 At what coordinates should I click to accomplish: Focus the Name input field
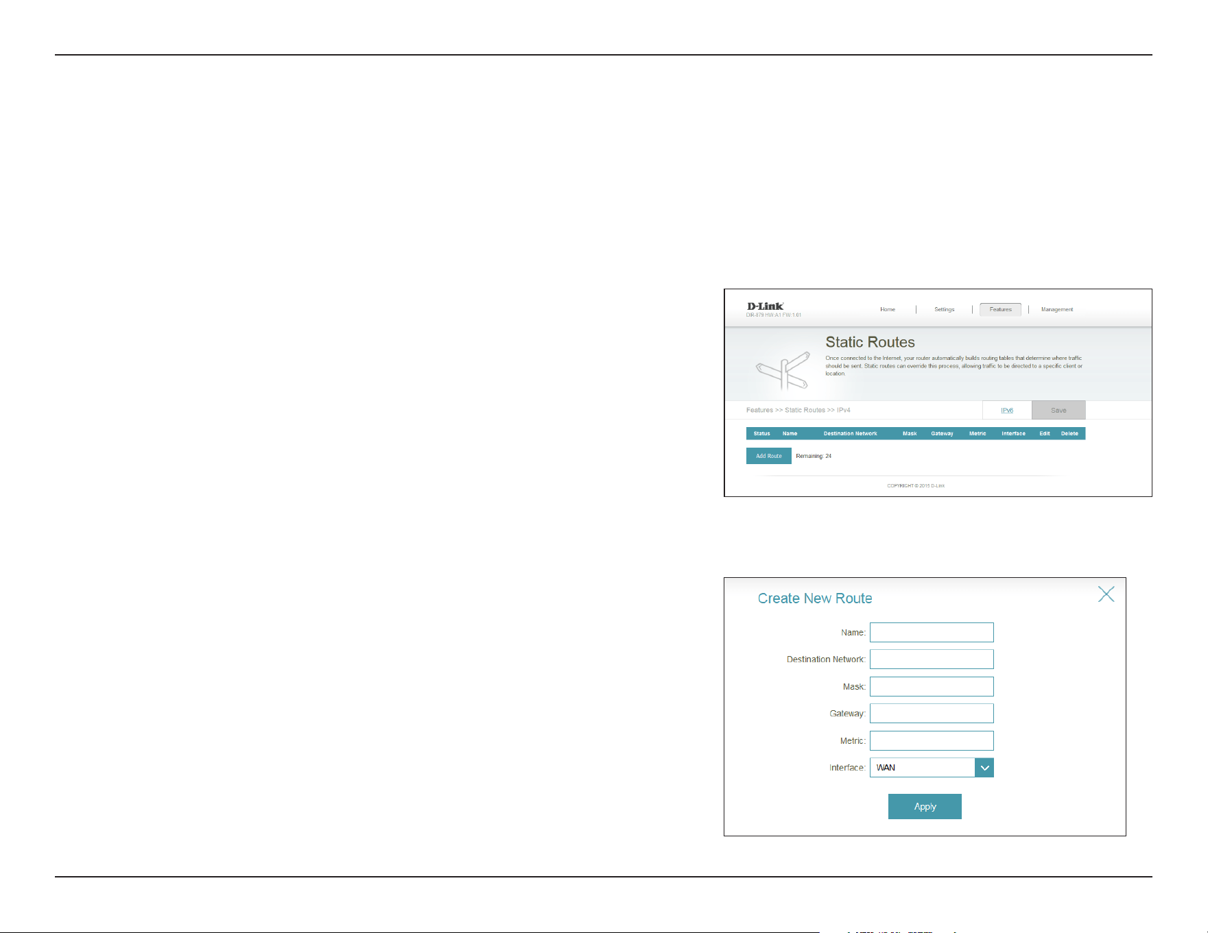[x=932, y=632]
